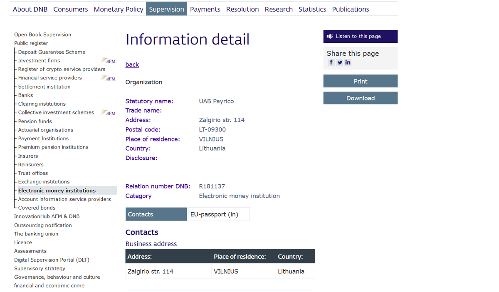The height and width of the screenshot is (292, 499).
Task: Switch to the Contacts tab
Action: pos(156,214)
